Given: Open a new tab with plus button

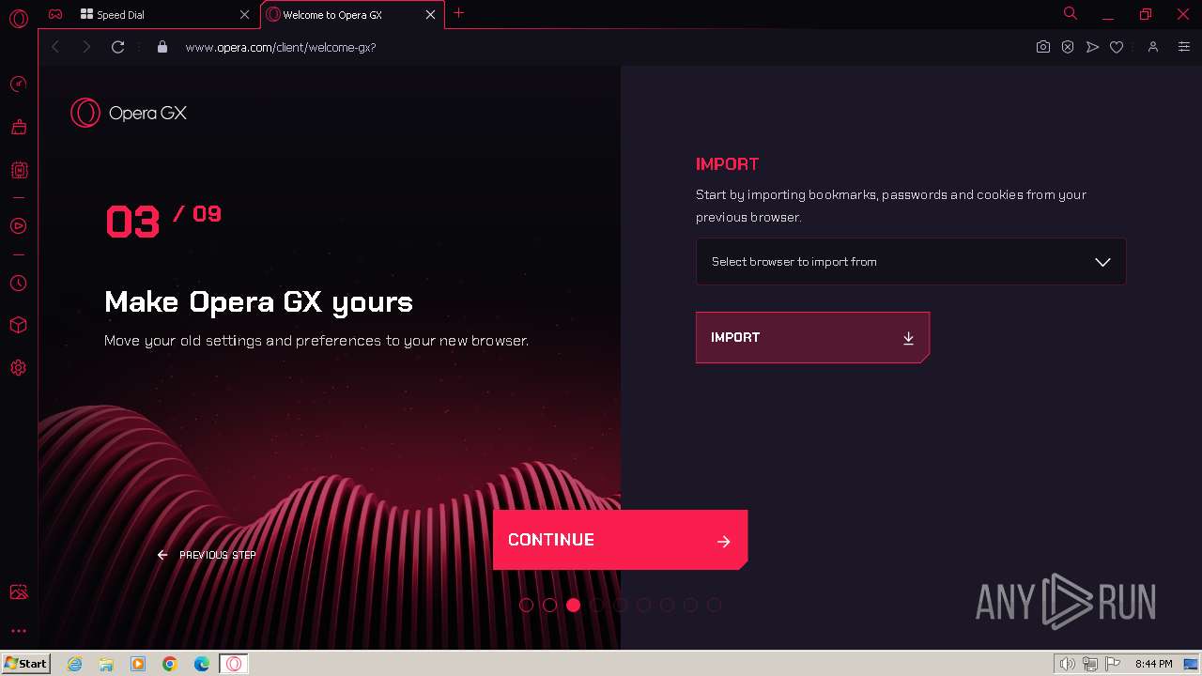Looking at the screenshot, I should [458, 13].
